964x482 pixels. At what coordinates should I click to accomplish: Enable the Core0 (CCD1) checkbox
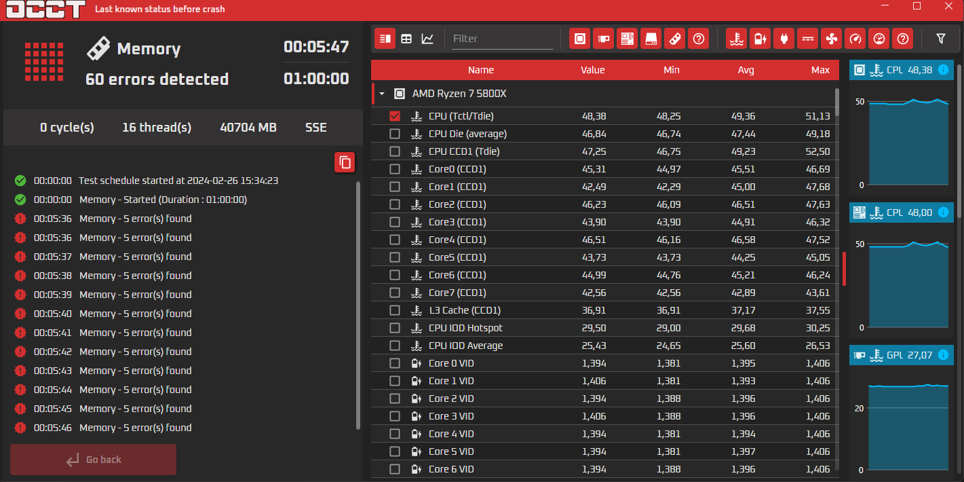(x=395, y=169)
